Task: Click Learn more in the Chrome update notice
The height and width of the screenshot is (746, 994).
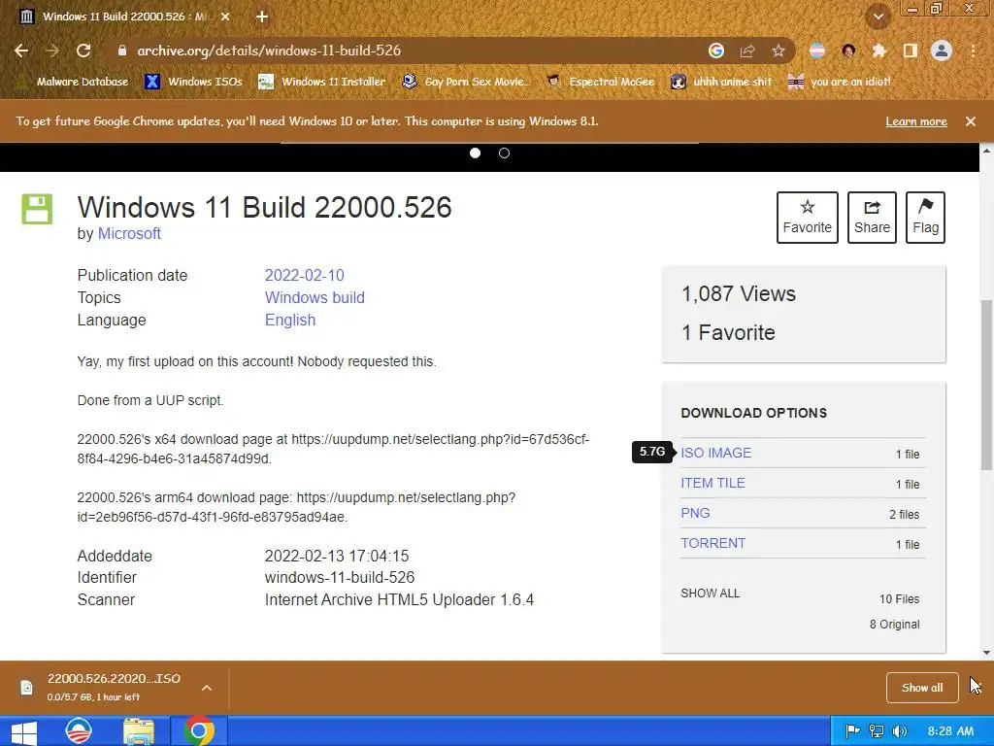Action: click(x=916, y=121)
